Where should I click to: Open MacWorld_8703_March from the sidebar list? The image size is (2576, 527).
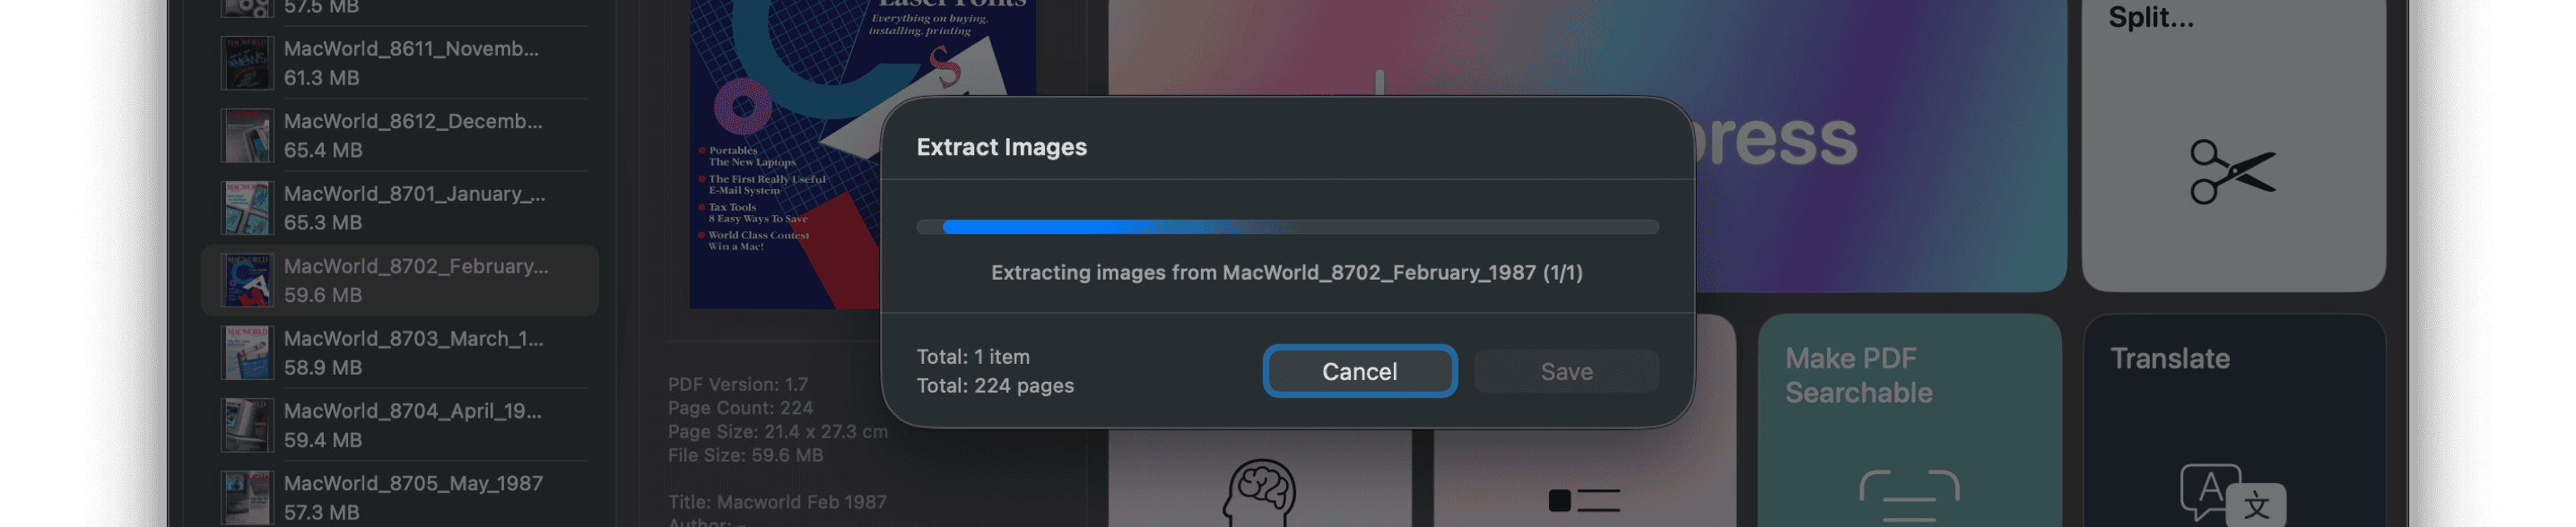[x=413, y=339]
